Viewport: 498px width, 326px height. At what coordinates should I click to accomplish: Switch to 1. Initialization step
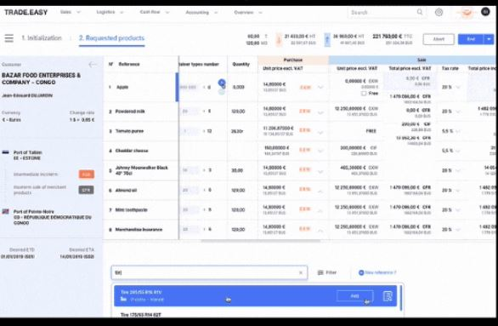click(42, 38)
